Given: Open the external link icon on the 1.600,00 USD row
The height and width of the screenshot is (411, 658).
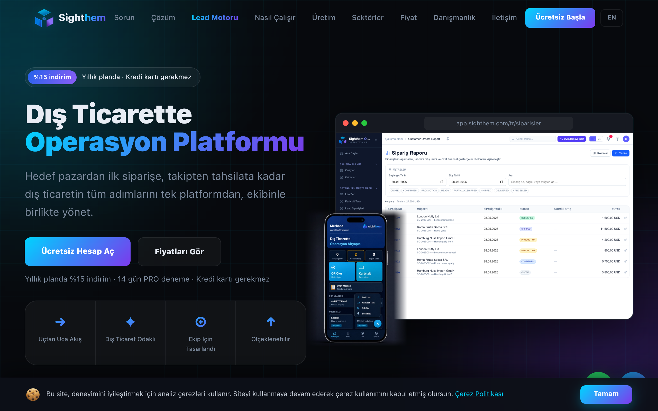Looking at the screenshot, I should point(625,218).
